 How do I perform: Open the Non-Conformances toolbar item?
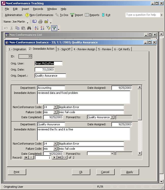point(39,15)
